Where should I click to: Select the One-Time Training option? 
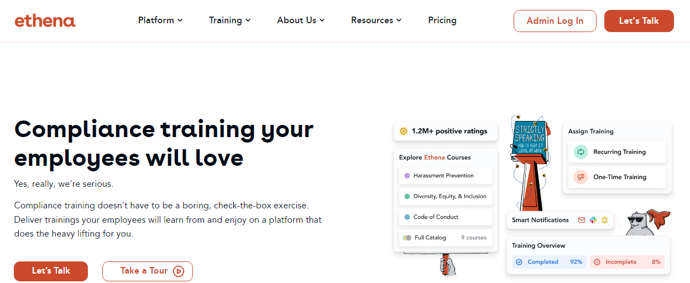point(617,177)
